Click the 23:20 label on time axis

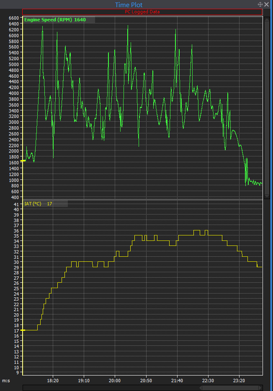239,381
